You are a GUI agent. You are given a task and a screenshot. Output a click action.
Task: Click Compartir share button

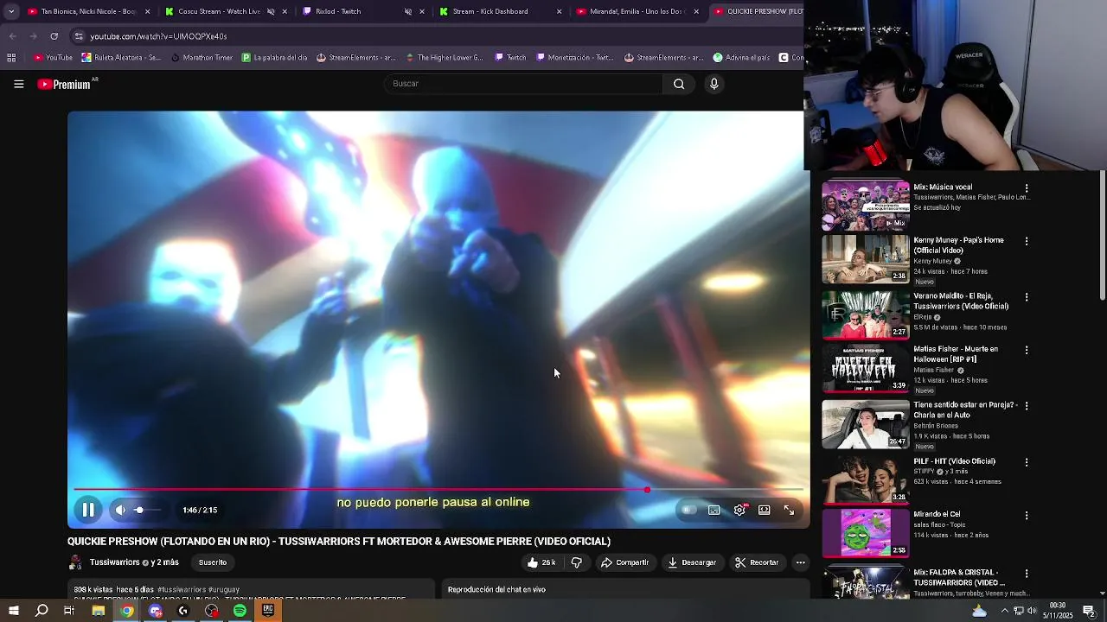click(625, 562)
